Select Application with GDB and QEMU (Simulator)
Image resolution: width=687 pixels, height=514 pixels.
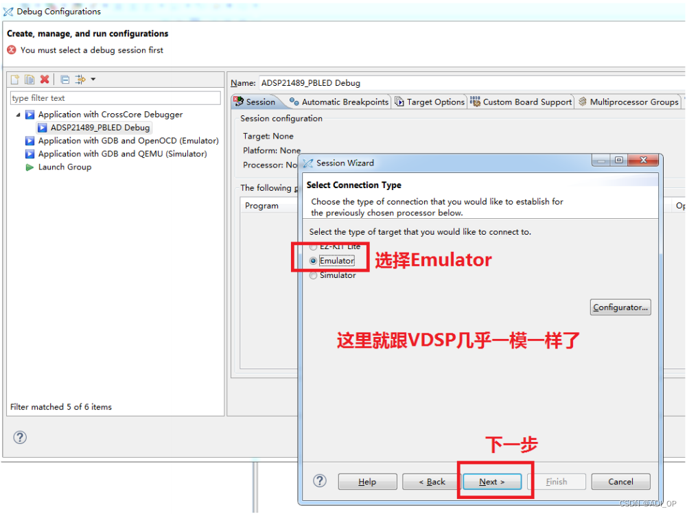[122, 154]
